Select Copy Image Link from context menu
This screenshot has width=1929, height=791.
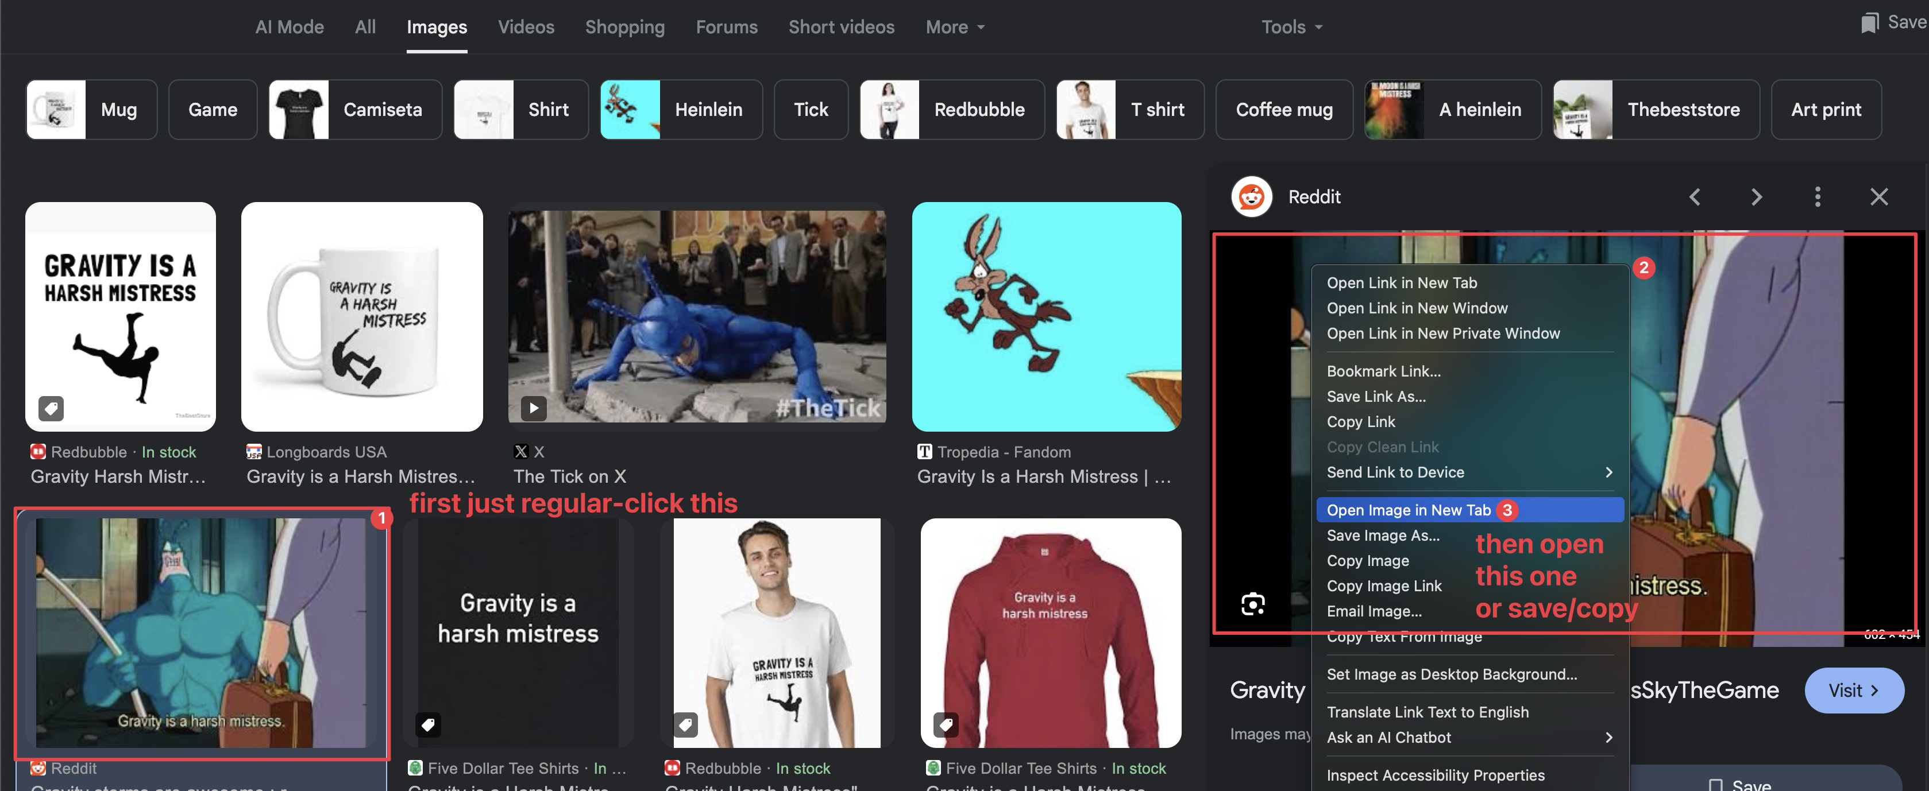[x=1384, y=586]
